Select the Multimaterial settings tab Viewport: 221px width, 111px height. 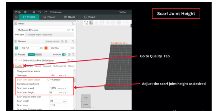pos(59,66)
